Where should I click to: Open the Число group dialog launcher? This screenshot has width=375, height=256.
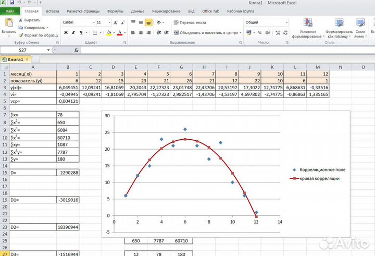click(287, 42)
